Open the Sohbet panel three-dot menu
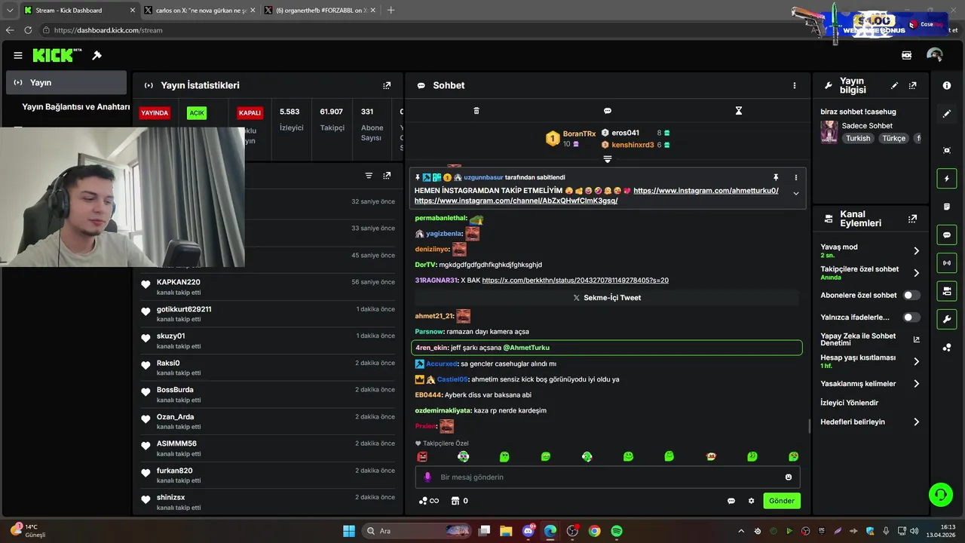Viewport: 965px width, 543px height. click(x=794, y=85)
